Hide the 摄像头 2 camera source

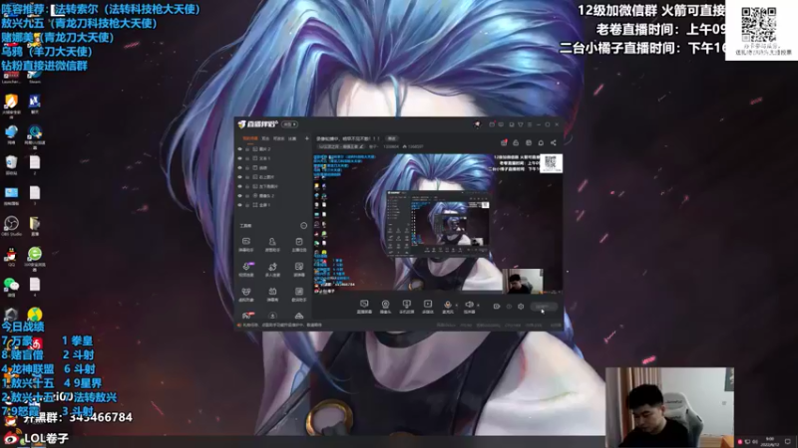(239, 195)
